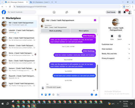Open the Jhon conversation
The width and height of the screenshot is (135, 108).
19,39
